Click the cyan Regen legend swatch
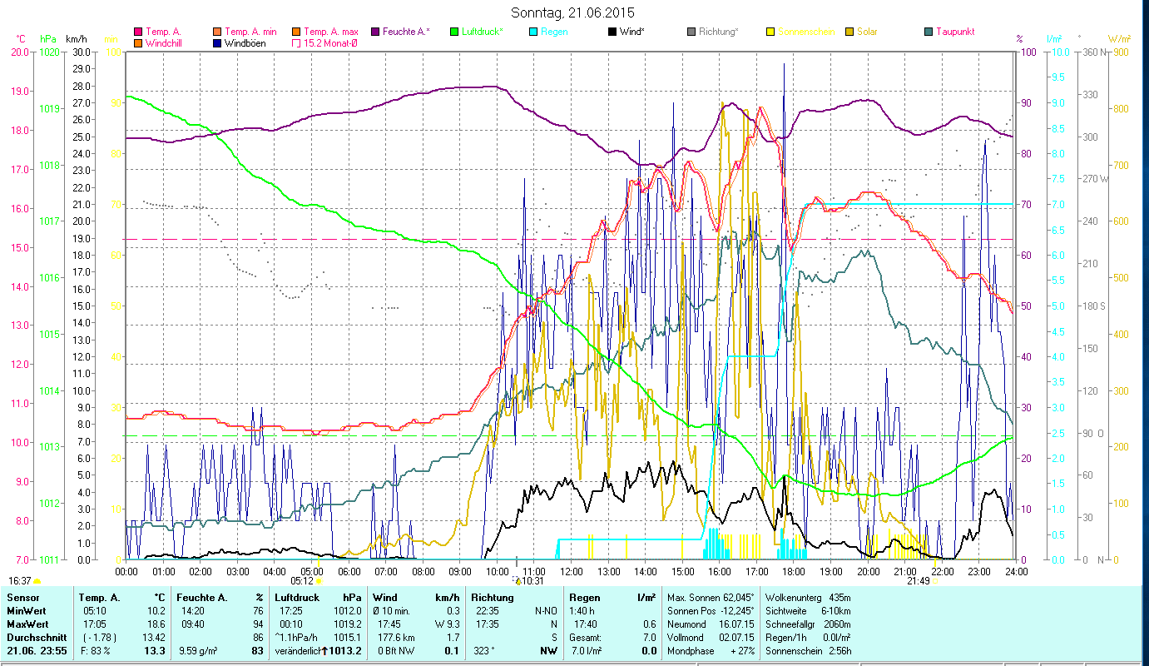 534,32
